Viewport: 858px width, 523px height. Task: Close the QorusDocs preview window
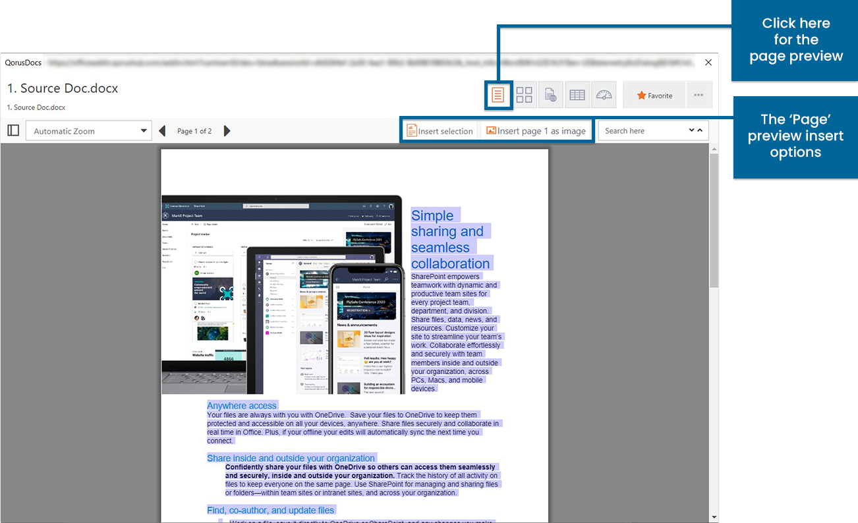pyautogui.click(x=708, y=63)
